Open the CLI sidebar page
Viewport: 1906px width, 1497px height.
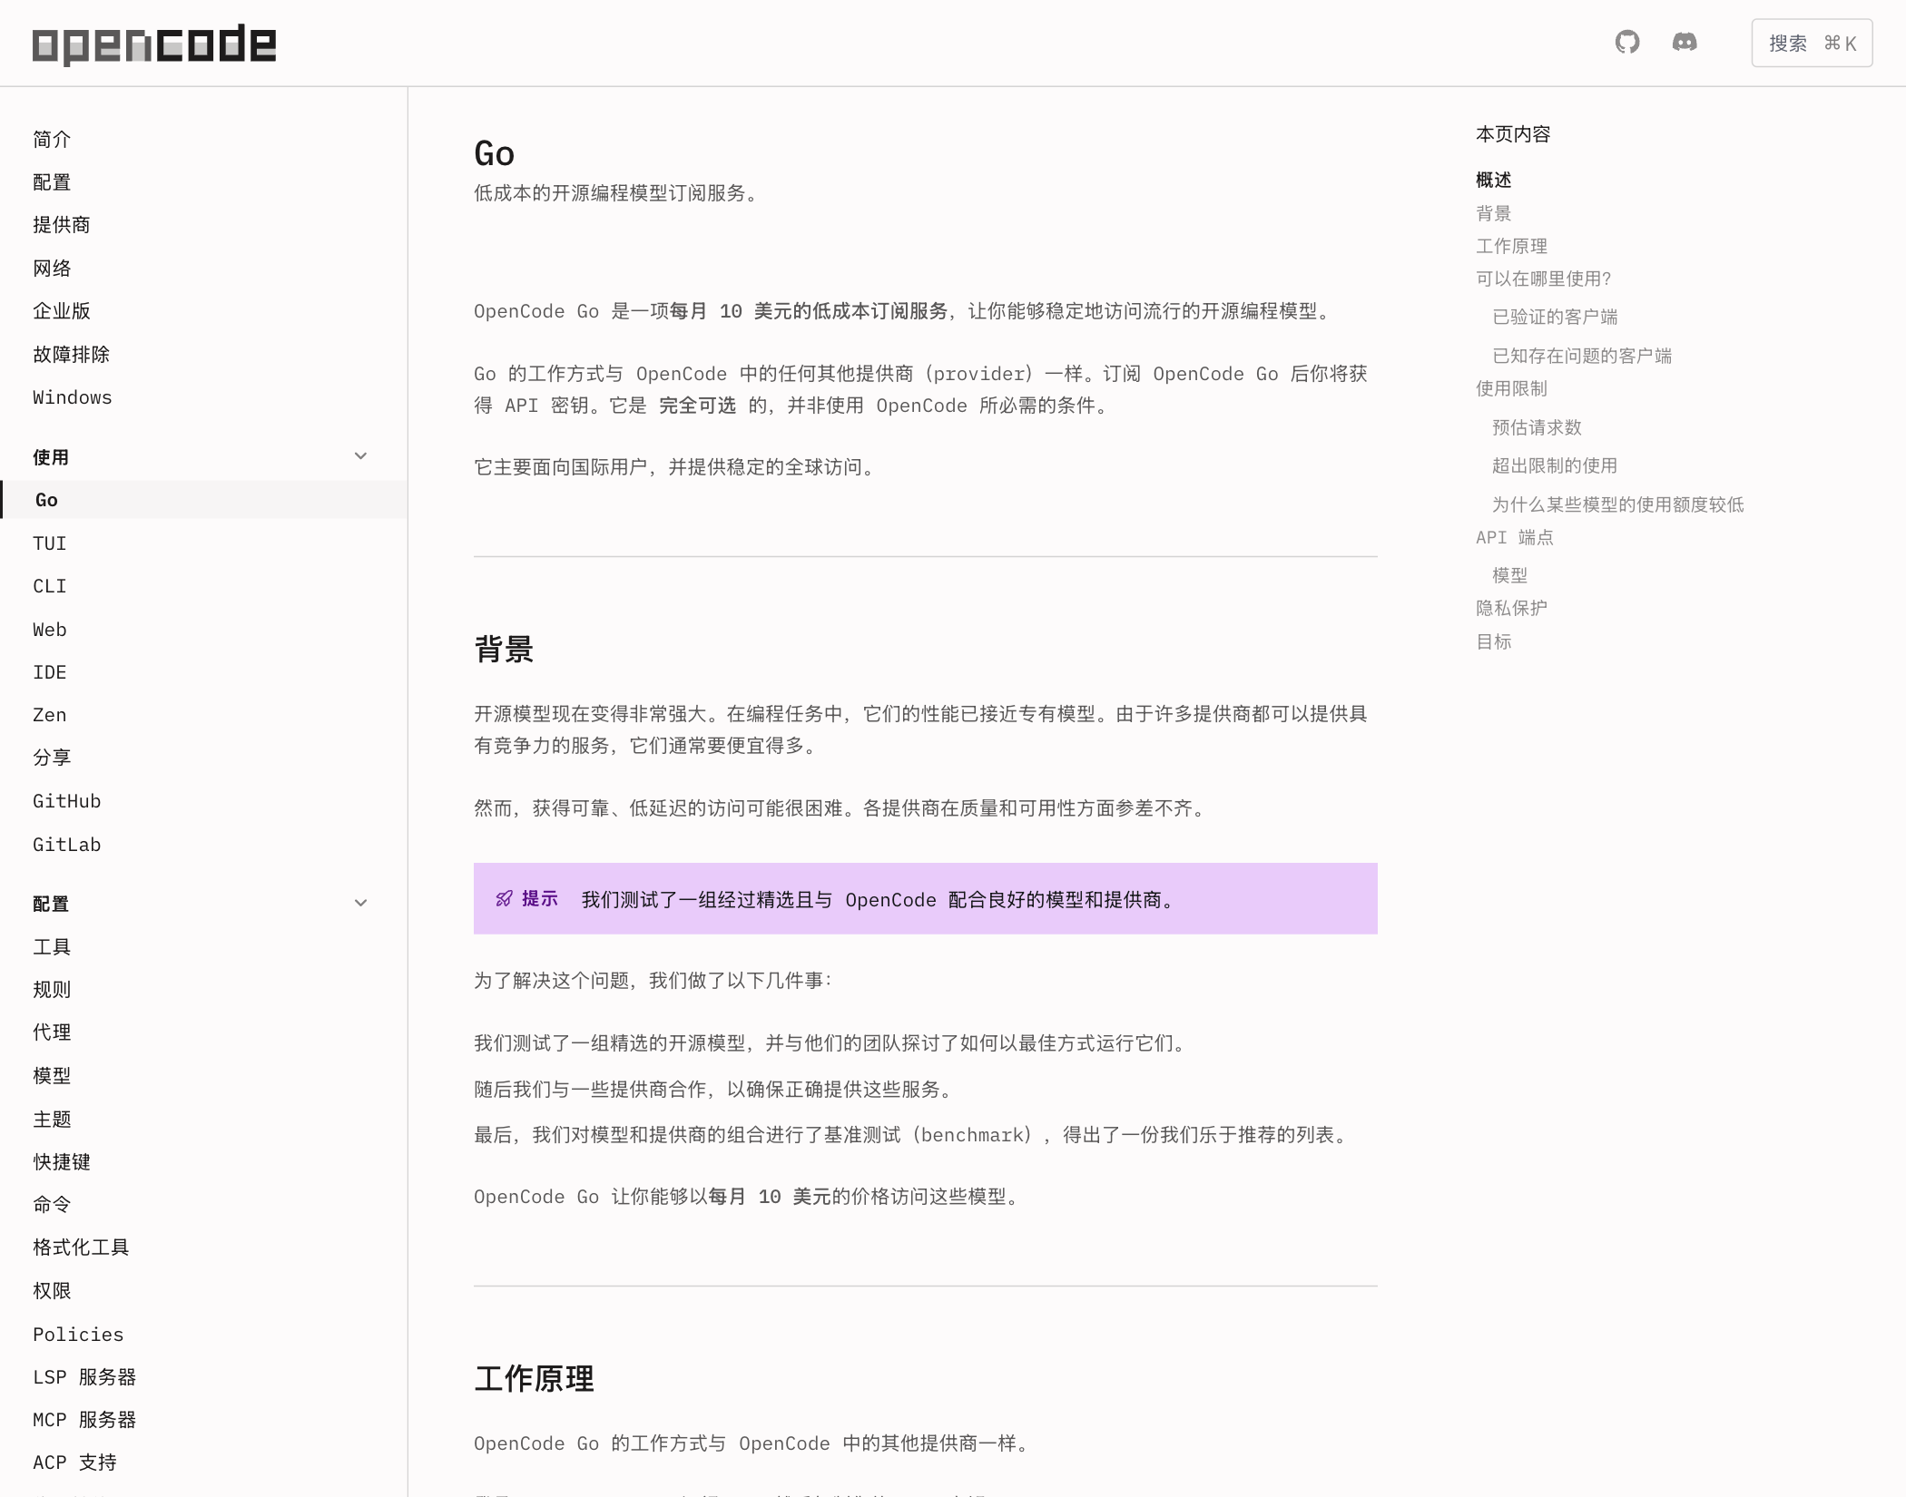pos(50,586)
